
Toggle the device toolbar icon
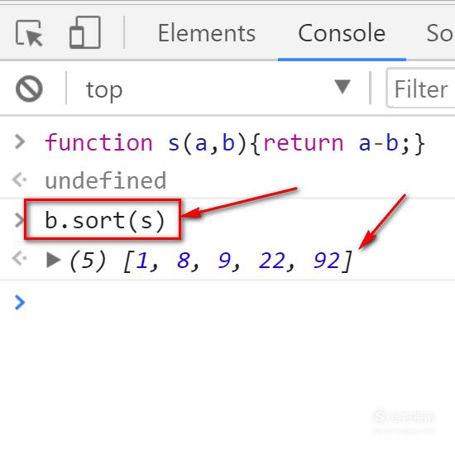(x=85, y=32)
